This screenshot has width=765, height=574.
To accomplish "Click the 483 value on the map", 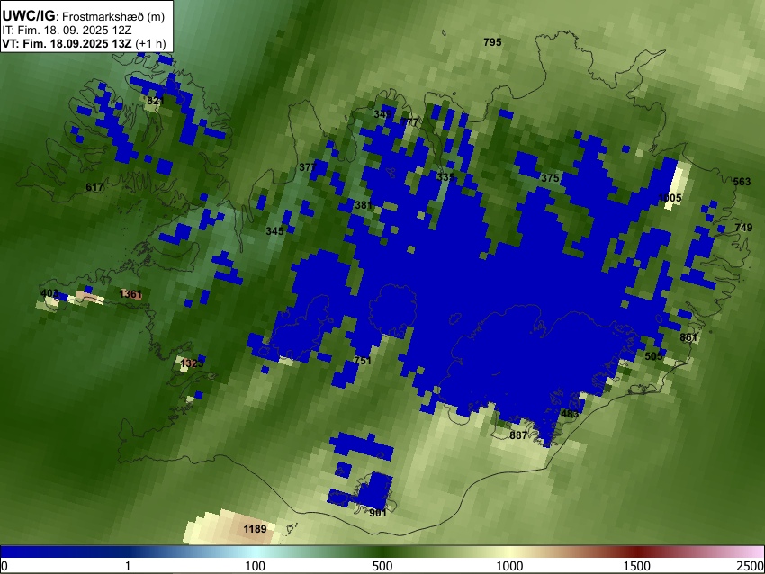I will coord(570,415).
